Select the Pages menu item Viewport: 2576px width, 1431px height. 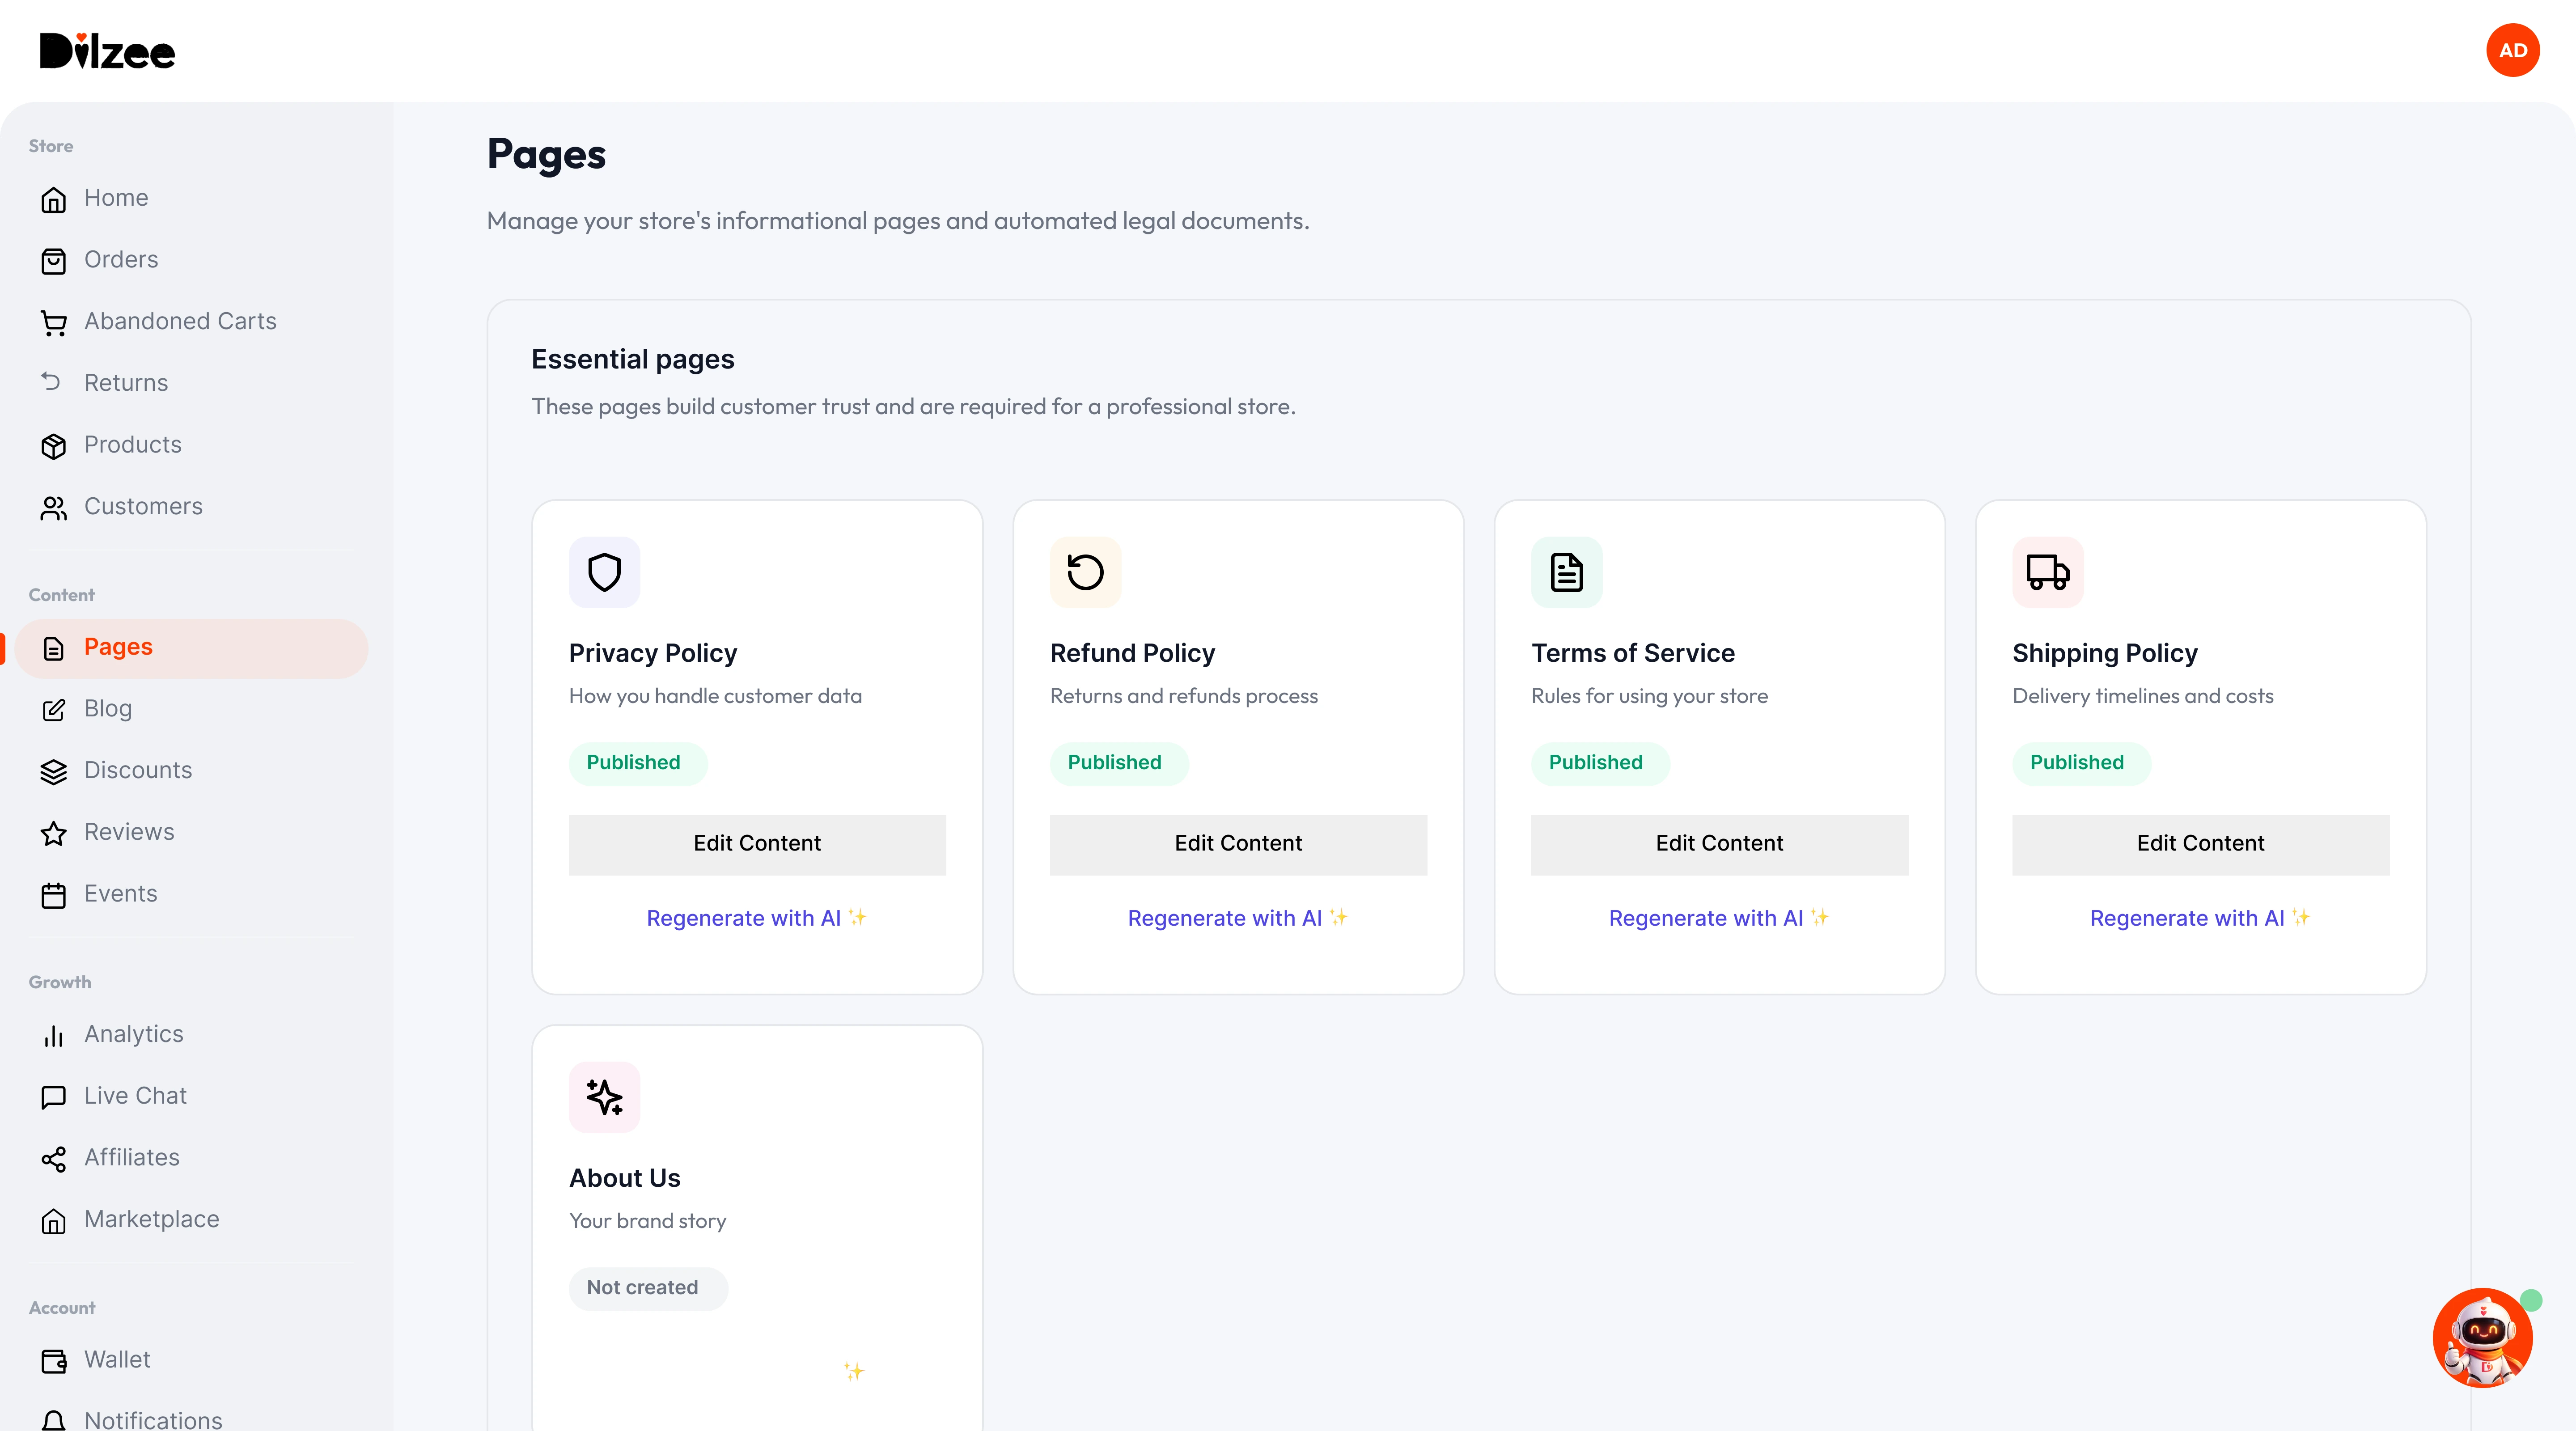click(191, 648)
